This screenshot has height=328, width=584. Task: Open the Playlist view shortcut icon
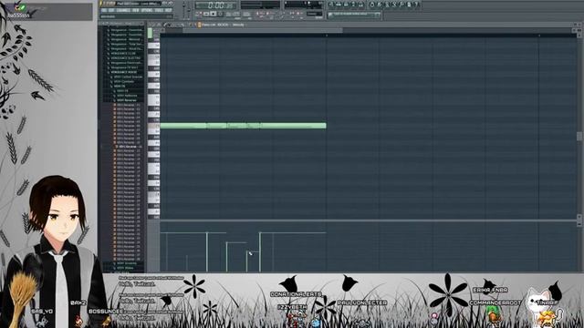[331, 5]
